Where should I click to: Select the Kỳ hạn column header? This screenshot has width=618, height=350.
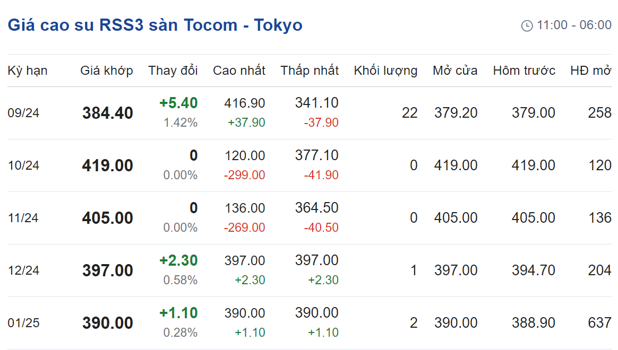pos(28,71)
